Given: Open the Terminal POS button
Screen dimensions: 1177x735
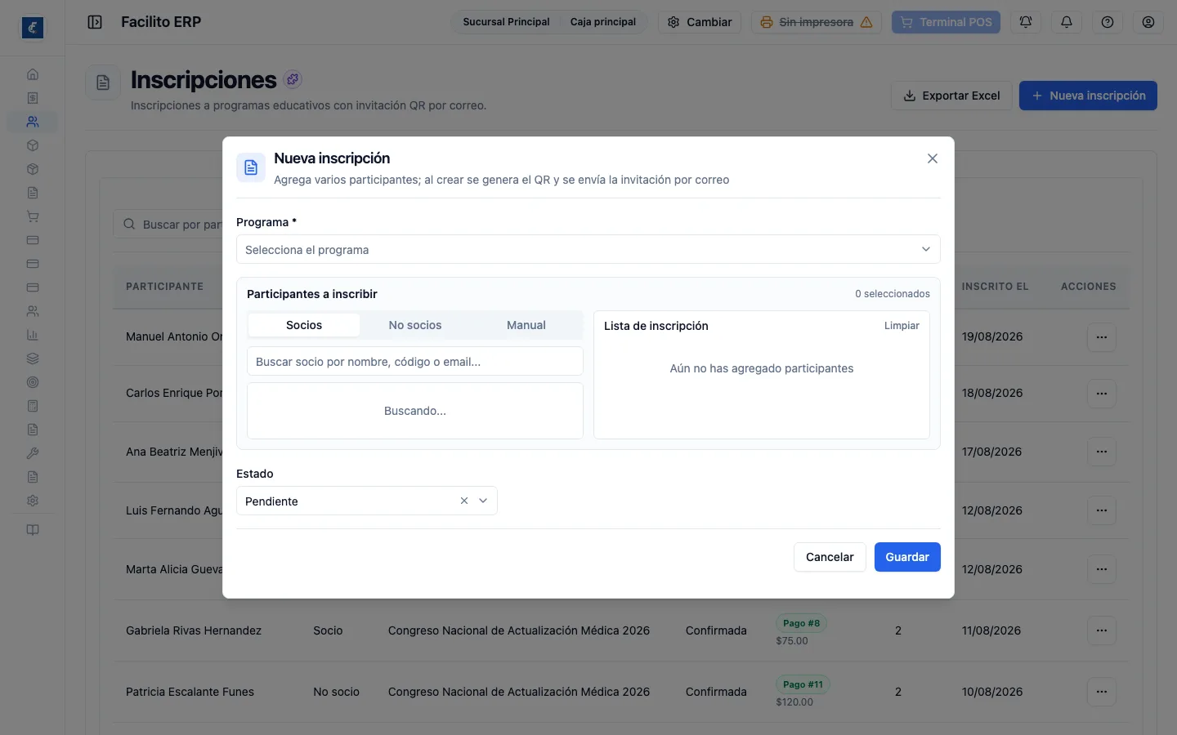Looking at the screenshot, I should click(947, 22).
